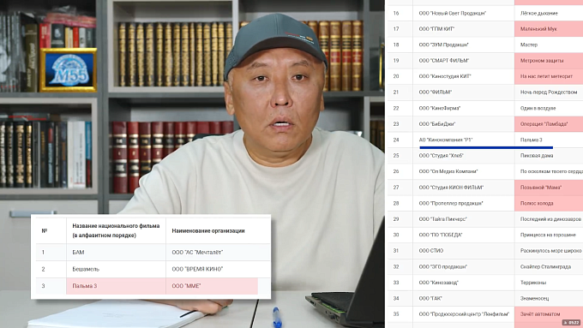Select the "Снайпер Сталинграда" film cell
The height and width of the screenshot is (328, 583).
[x=549, y=266]
